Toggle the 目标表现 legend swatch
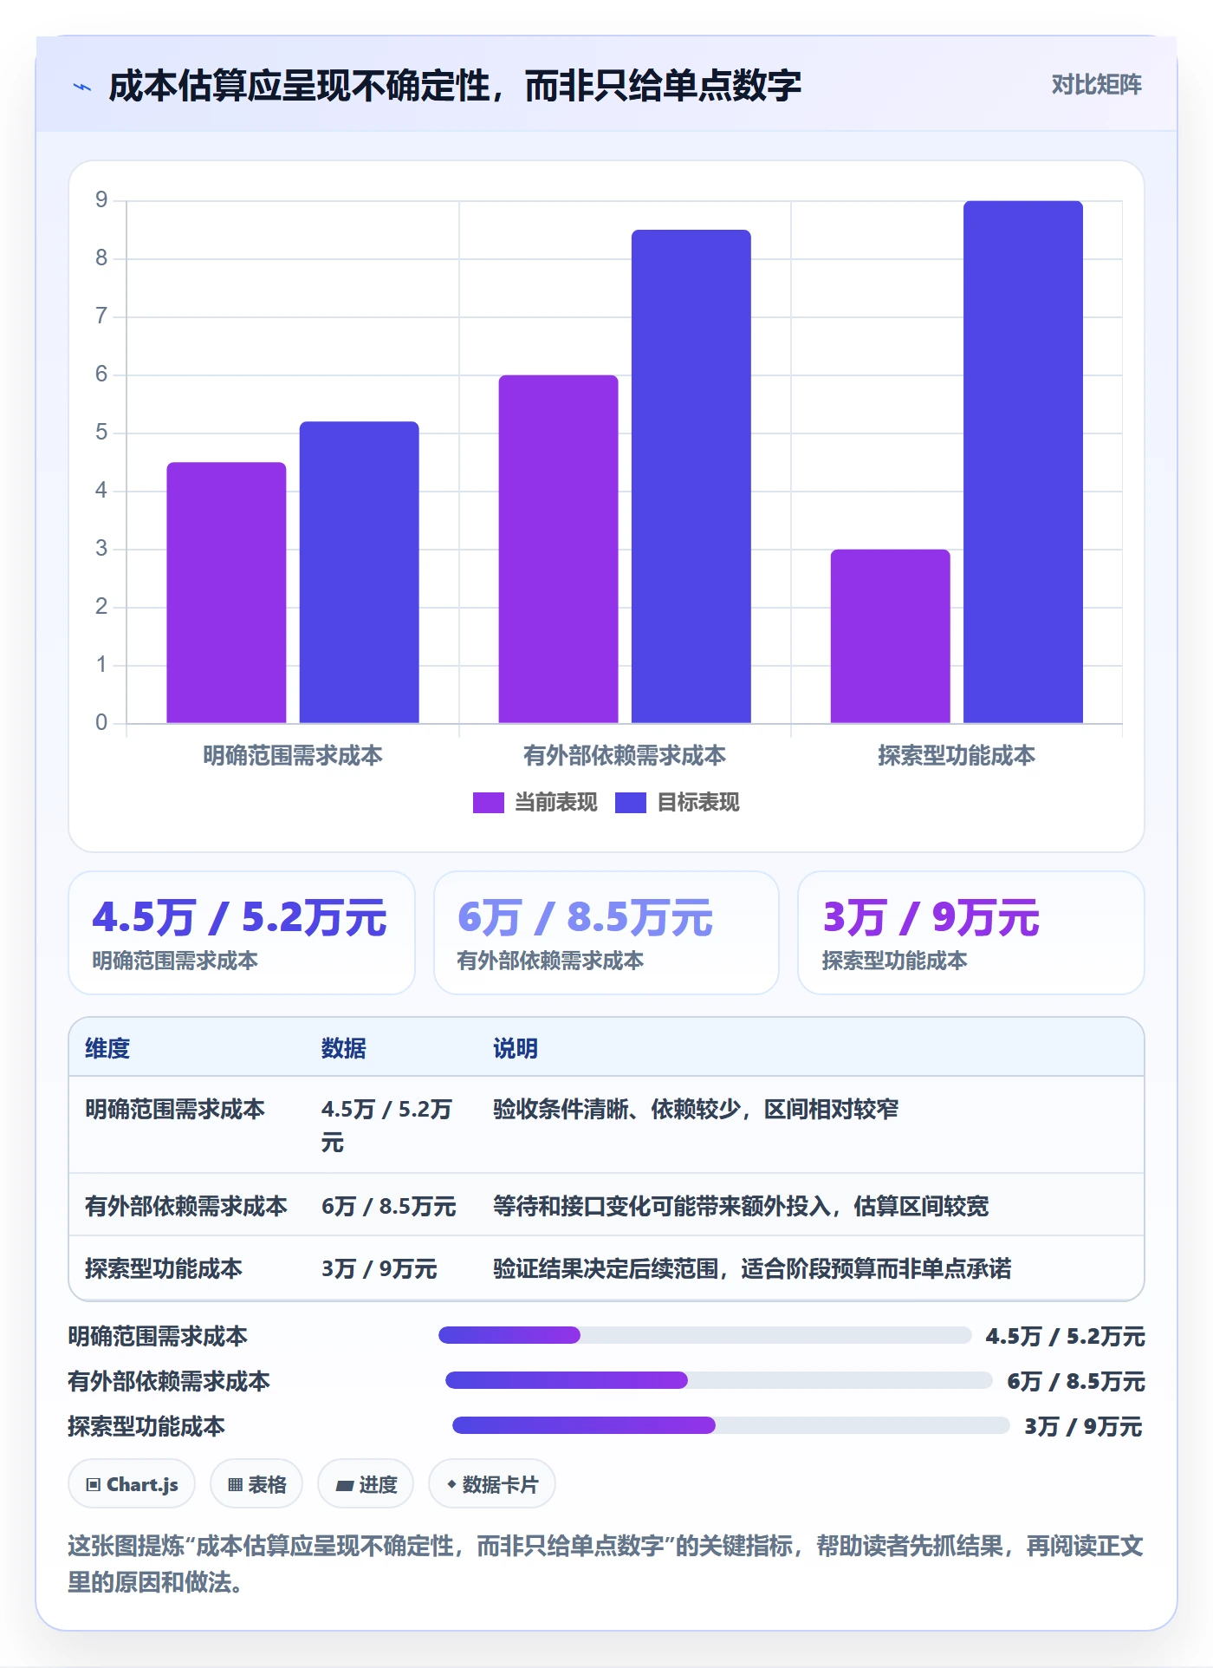Screen dimensions: 1213x1668 coord(630,803)
